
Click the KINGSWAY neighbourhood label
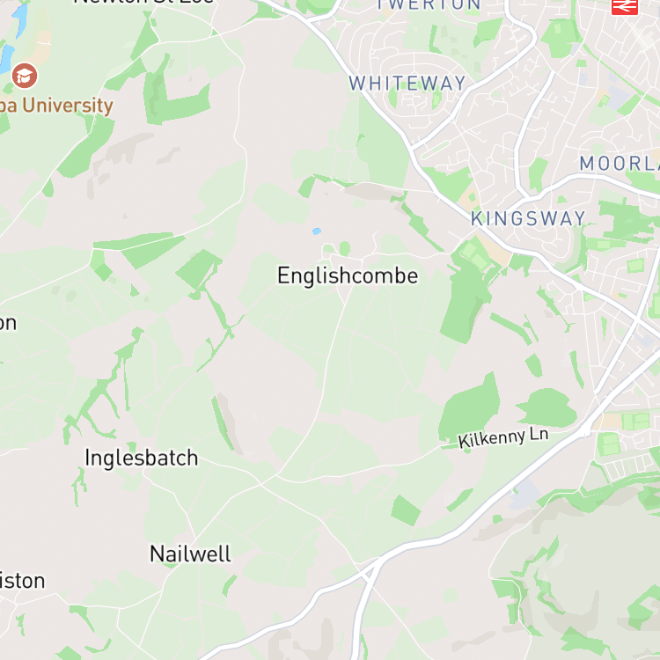click(x=528, y=219)
